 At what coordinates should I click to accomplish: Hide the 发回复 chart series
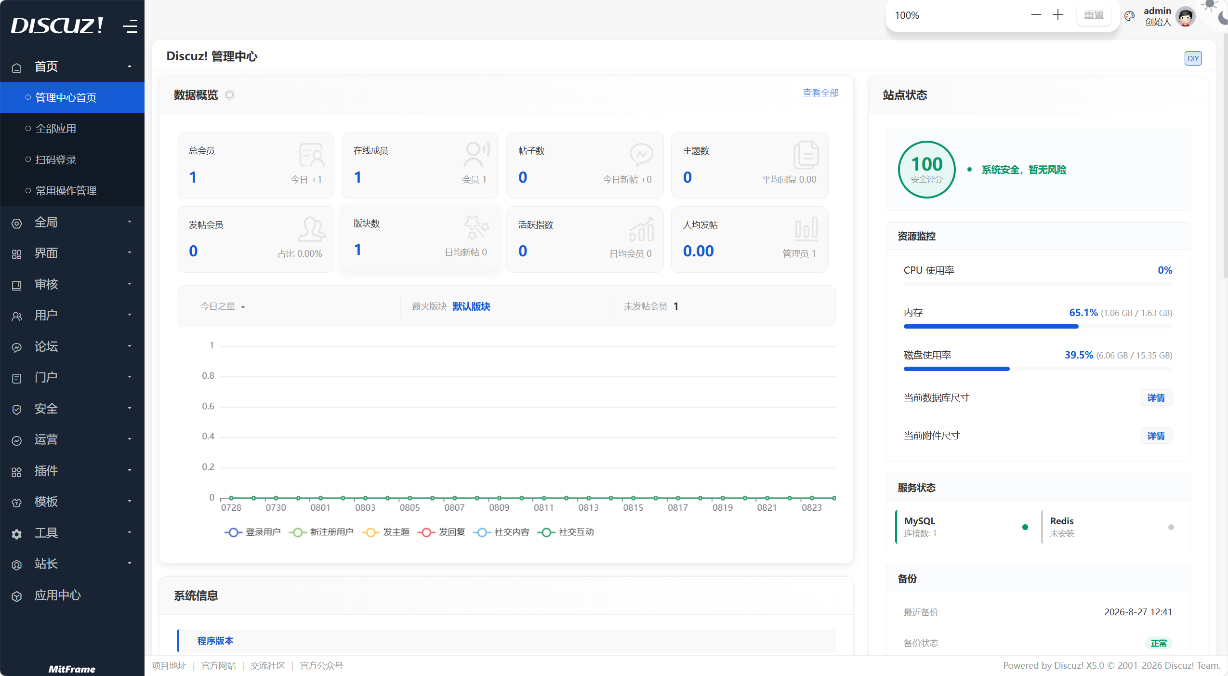441,532
